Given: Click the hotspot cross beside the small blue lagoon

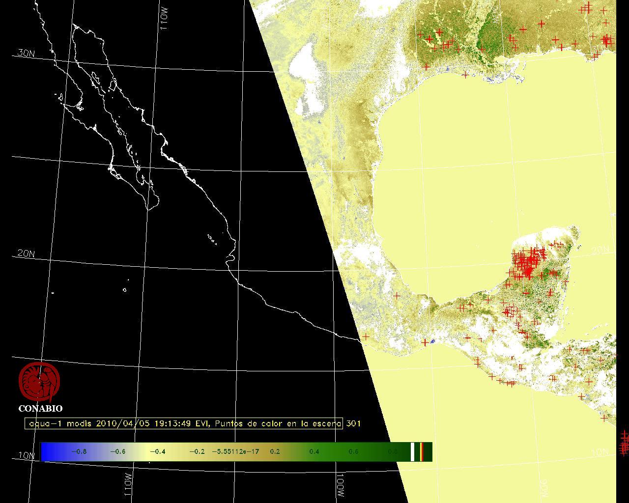Looking at the screenshot, I should (425, 342).
